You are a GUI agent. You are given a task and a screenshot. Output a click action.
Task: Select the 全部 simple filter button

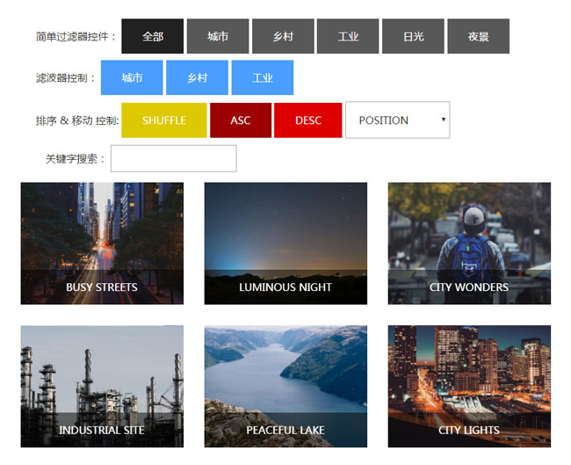tap(153, 36)
